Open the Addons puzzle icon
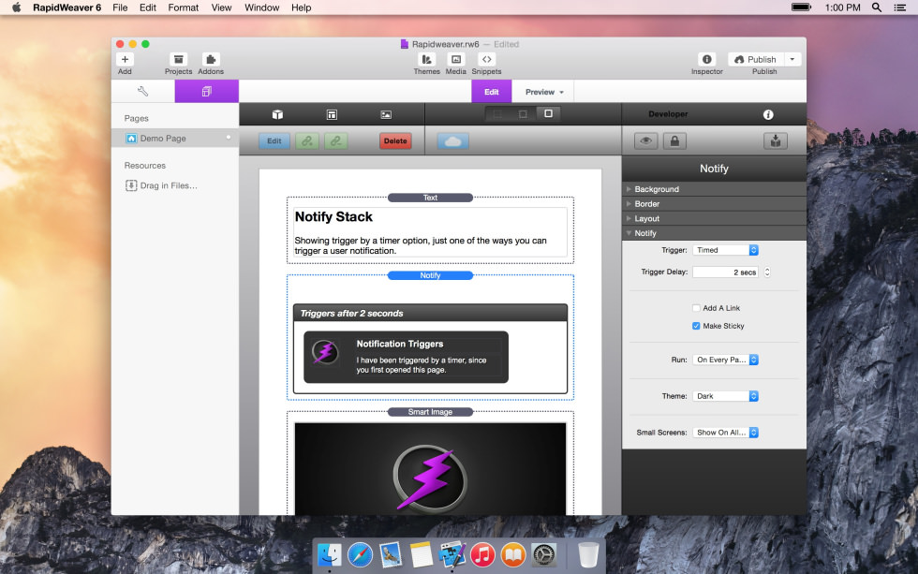 [x=211, y=59]
